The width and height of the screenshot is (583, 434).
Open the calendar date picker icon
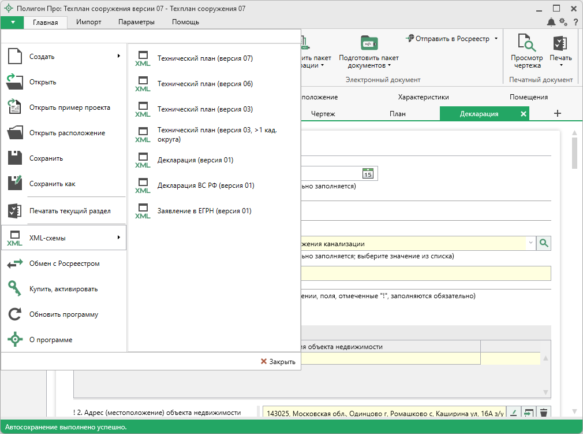pyautogui.click(x=368, y=173)
